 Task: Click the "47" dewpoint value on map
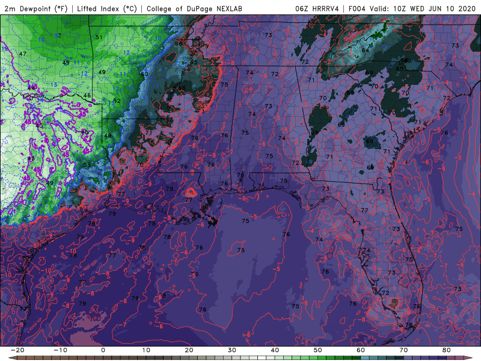tap(22, 54)
